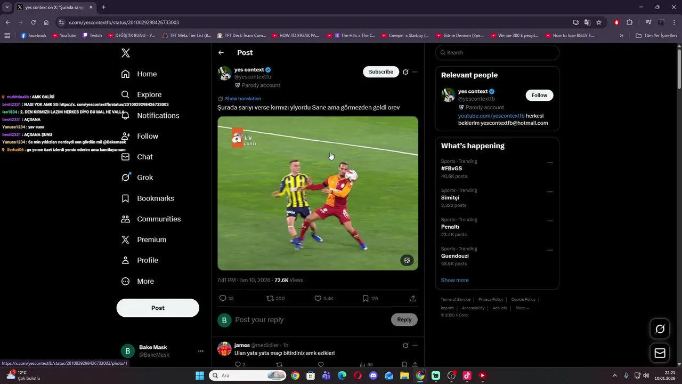Share the post via share icon
Viewport: 682px width, 384px height.
pos(413,299)
